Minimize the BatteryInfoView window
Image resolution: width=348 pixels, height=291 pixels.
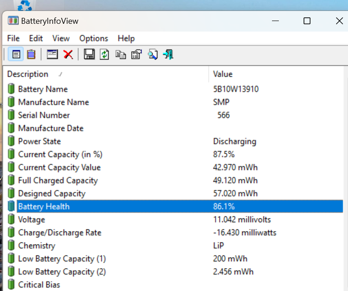(276, 21)
